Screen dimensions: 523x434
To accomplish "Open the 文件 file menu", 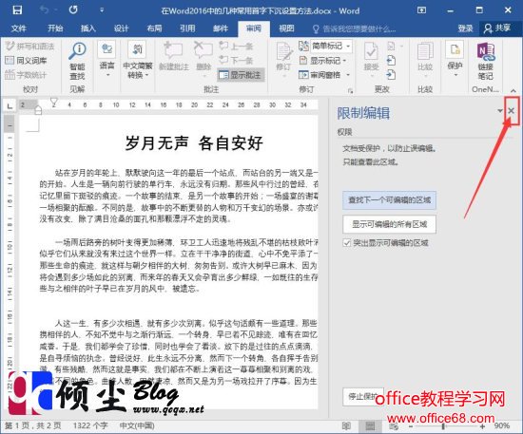I will pos(19,28).
